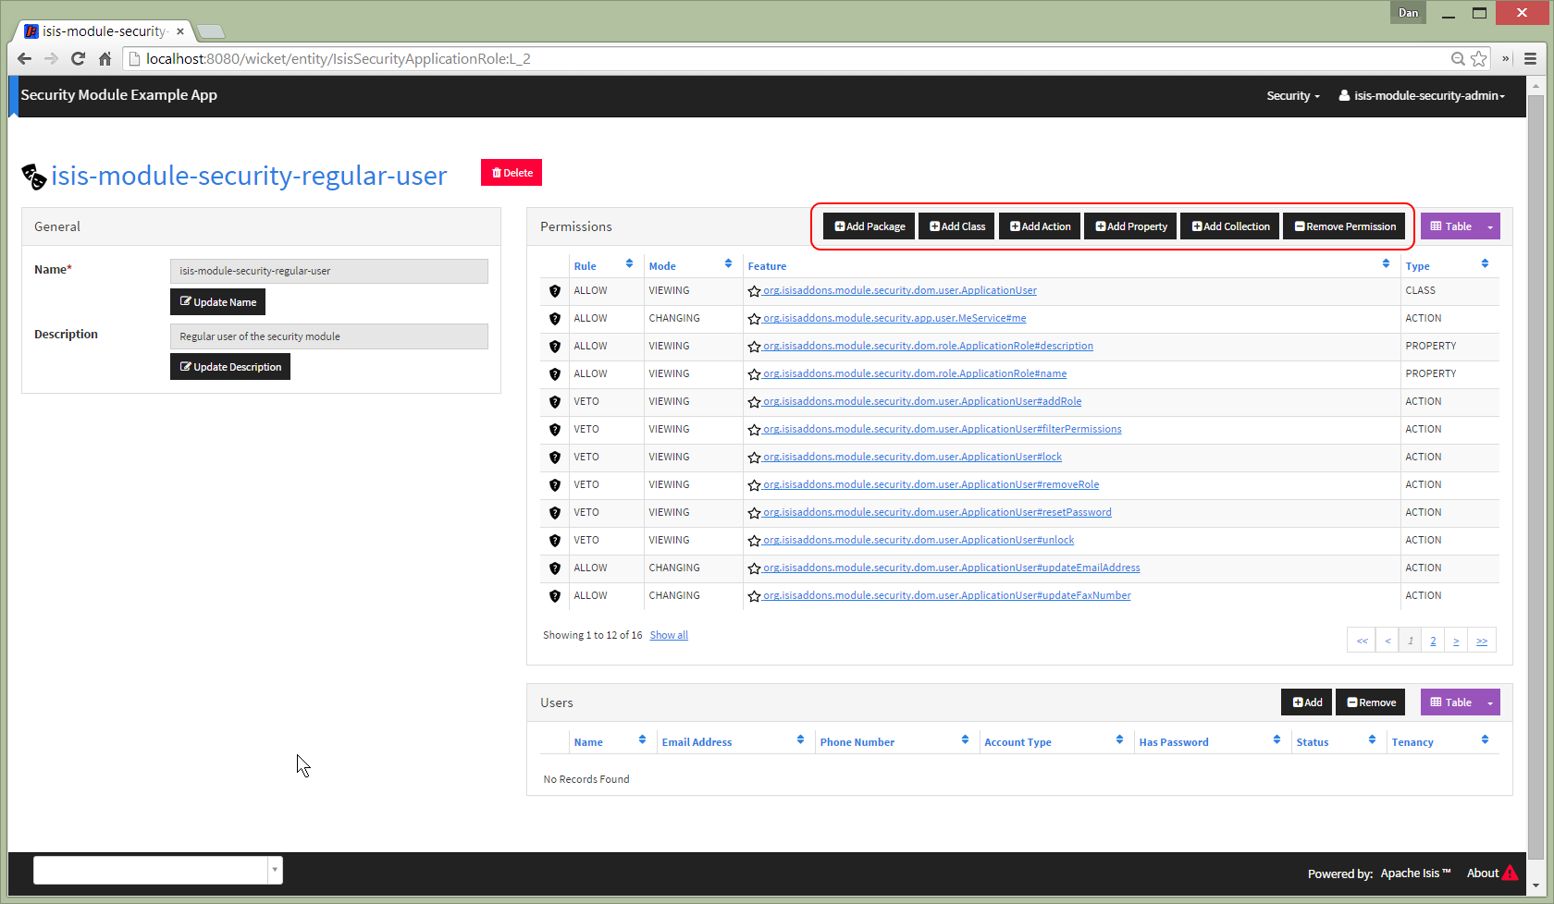Click the star icon beside ApplicationRole#name
This screenshot has width=1554, height=904.
coord(755,374)
